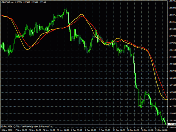The image size is (176, 132).
Task: Click the 1.70720 price axis label
Action: point(172,71)
